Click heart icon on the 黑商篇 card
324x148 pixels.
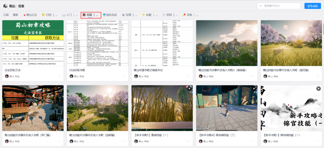tap(251, 76)
